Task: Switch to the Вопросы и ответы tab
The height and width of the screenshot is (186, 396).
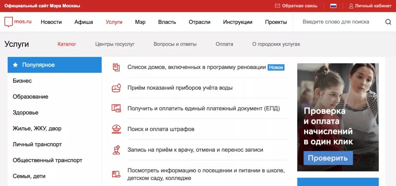Action: coord(175,44)
